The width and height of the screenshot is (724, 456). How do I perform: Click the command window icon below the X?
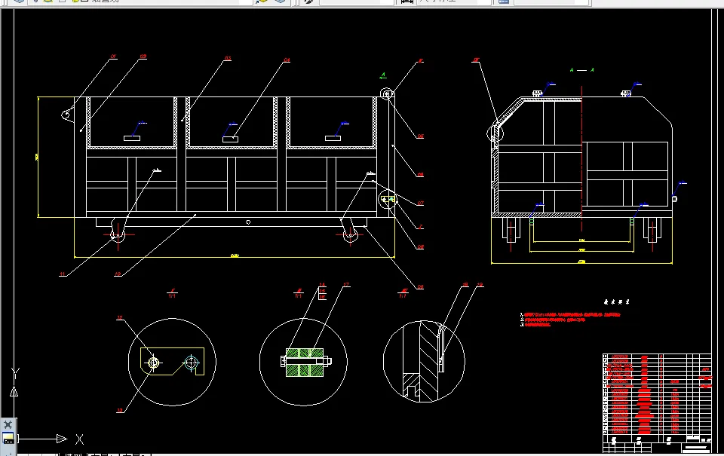8,439
